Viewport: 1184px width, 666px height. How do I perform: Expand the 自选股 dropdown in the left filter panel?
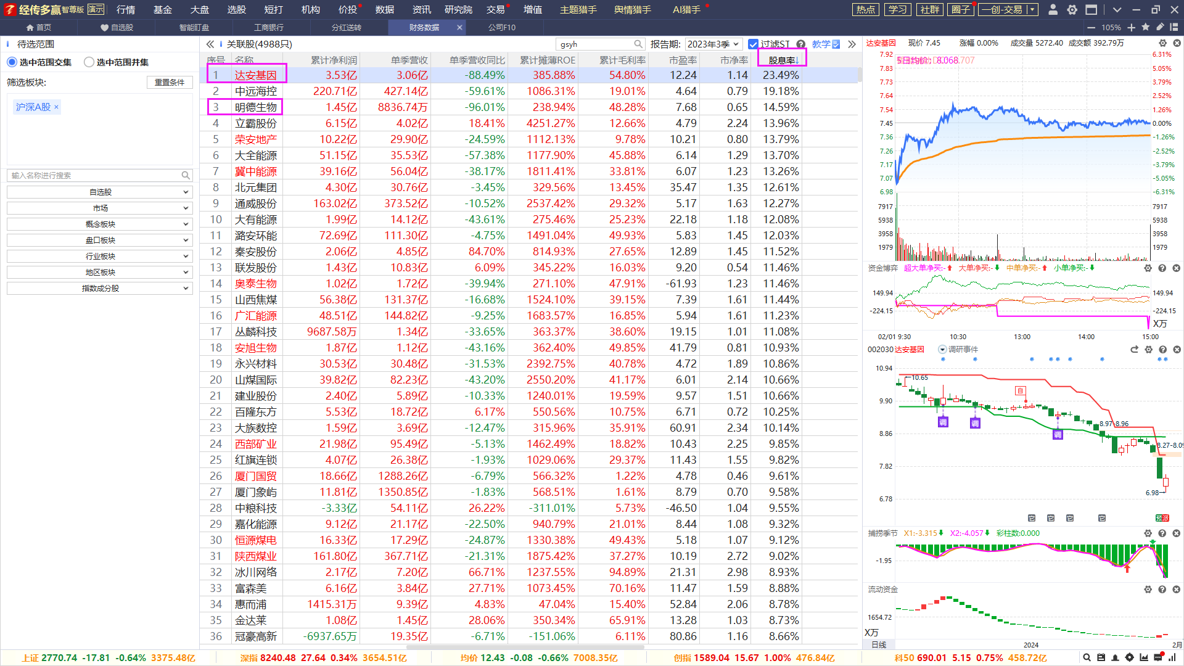coord(100,192)
